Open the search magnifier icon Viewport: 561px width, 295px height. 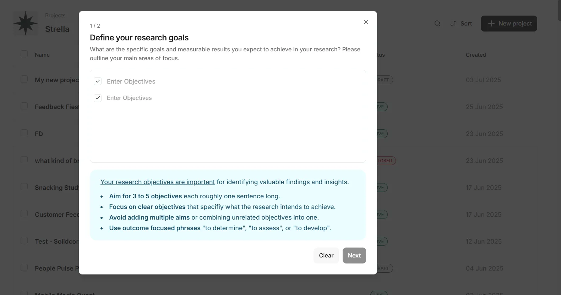pyautogui.click(x=437, y=23)
